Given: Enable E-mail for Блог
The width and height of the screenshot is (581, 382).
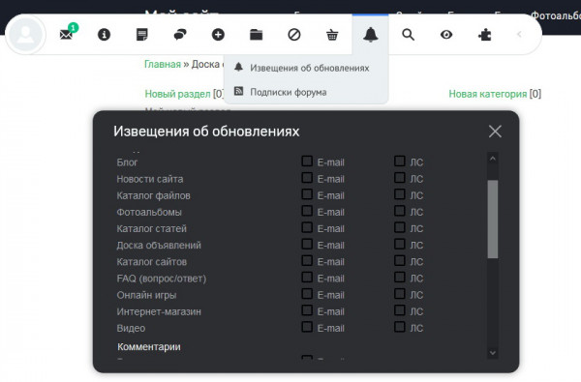Looking at the screenshot, I should 307,162.
